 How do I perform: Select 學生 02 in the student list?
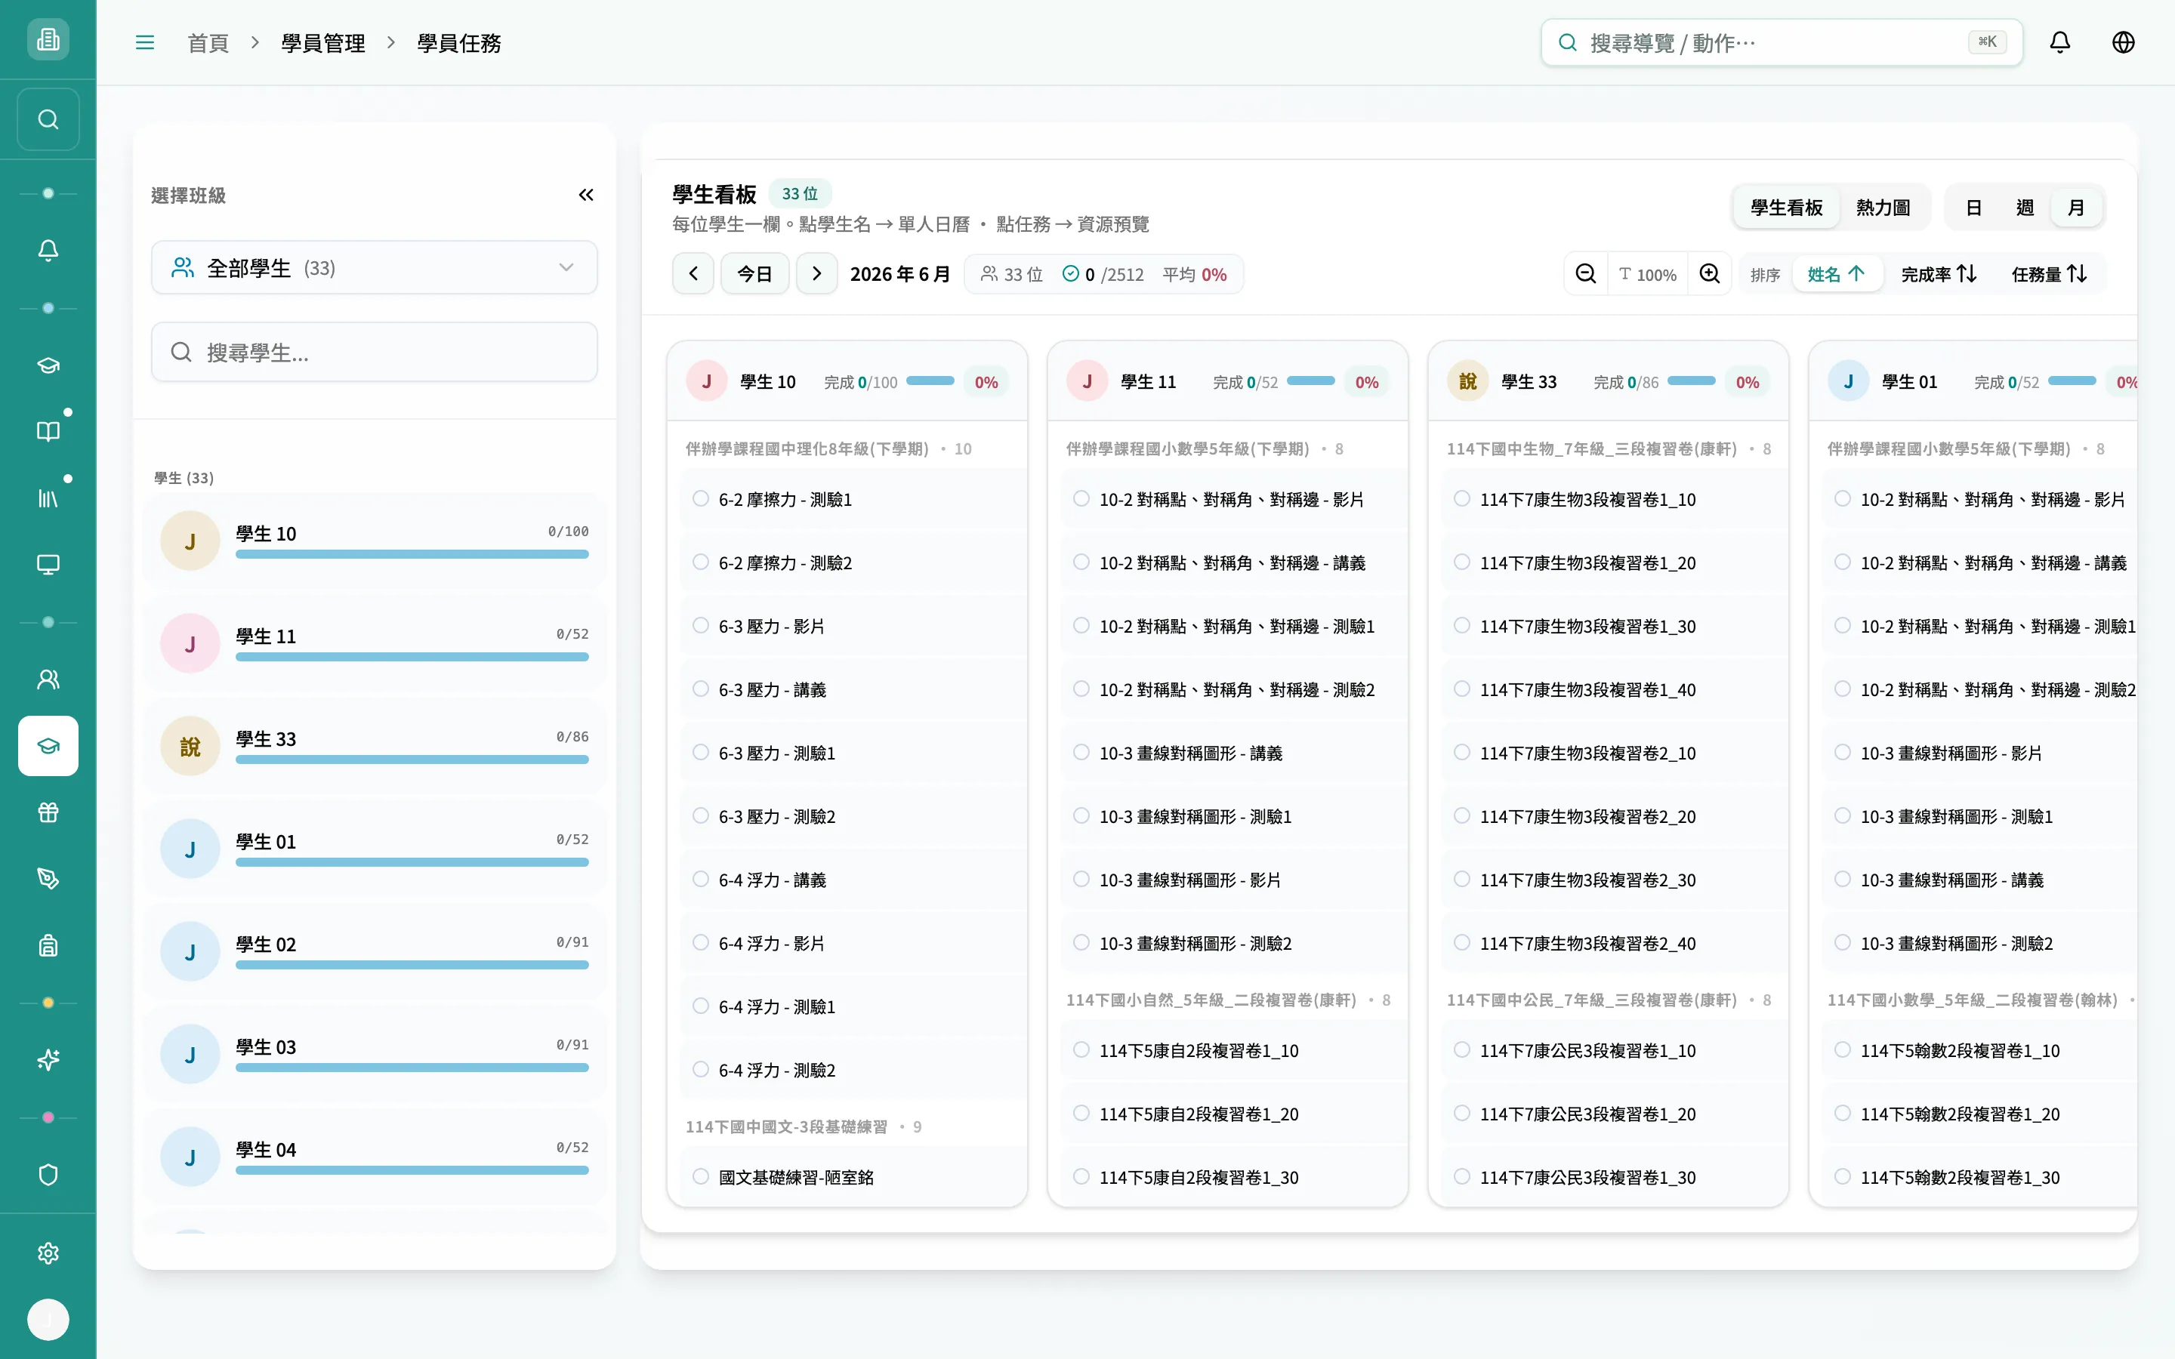pos(374,952)
